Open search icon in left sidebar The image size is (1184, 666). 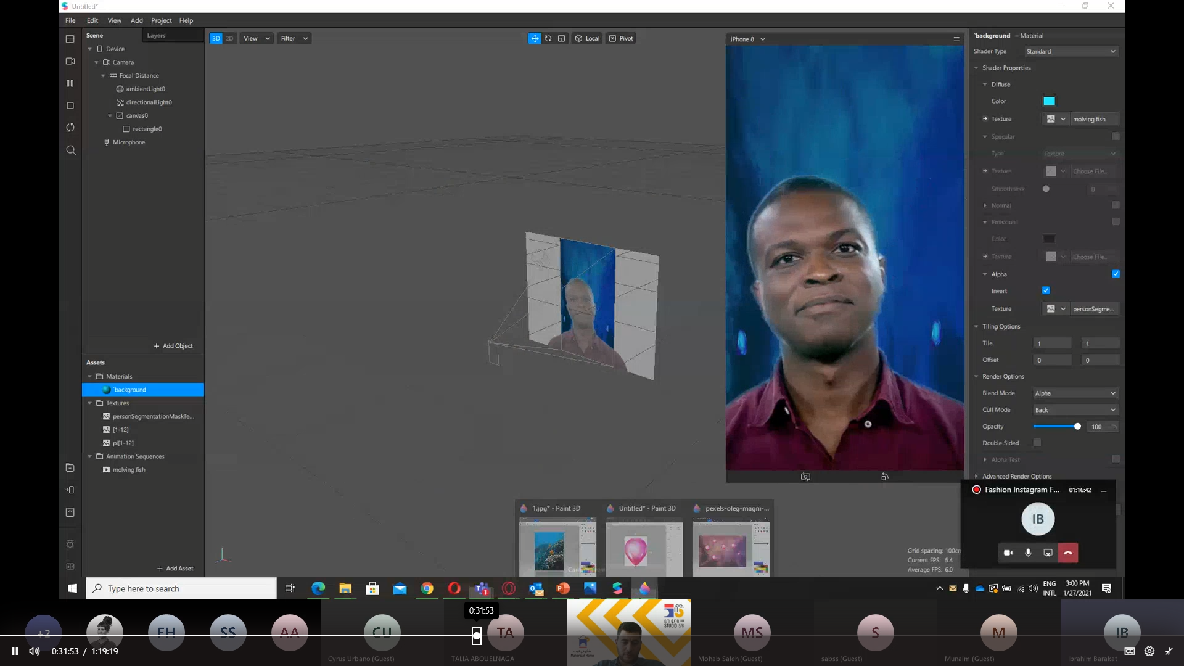pos(70,150)
